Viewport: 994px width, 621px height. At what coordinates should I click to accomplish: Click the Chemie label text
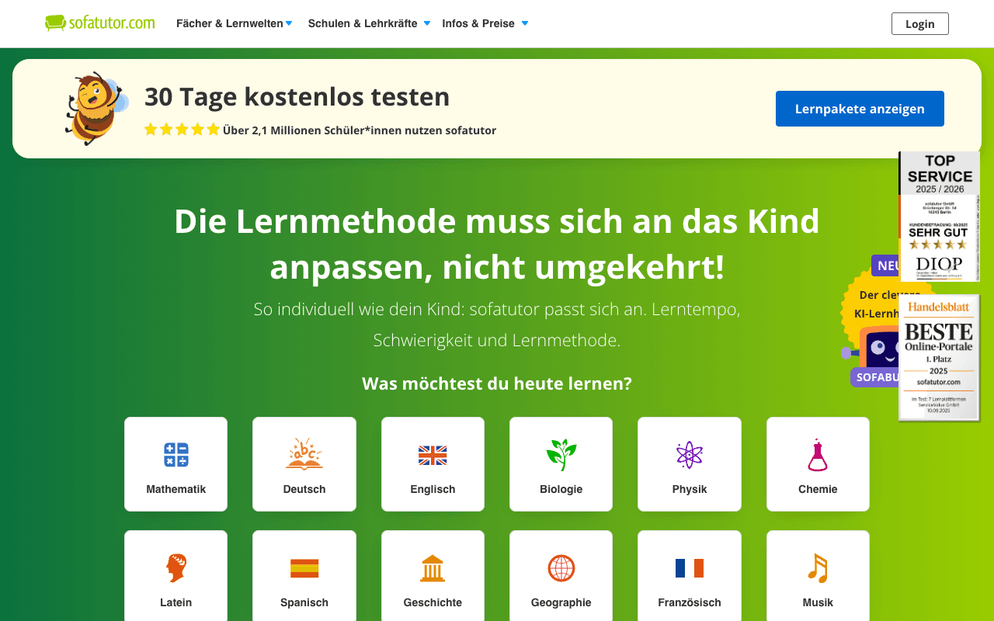point(818,489)
